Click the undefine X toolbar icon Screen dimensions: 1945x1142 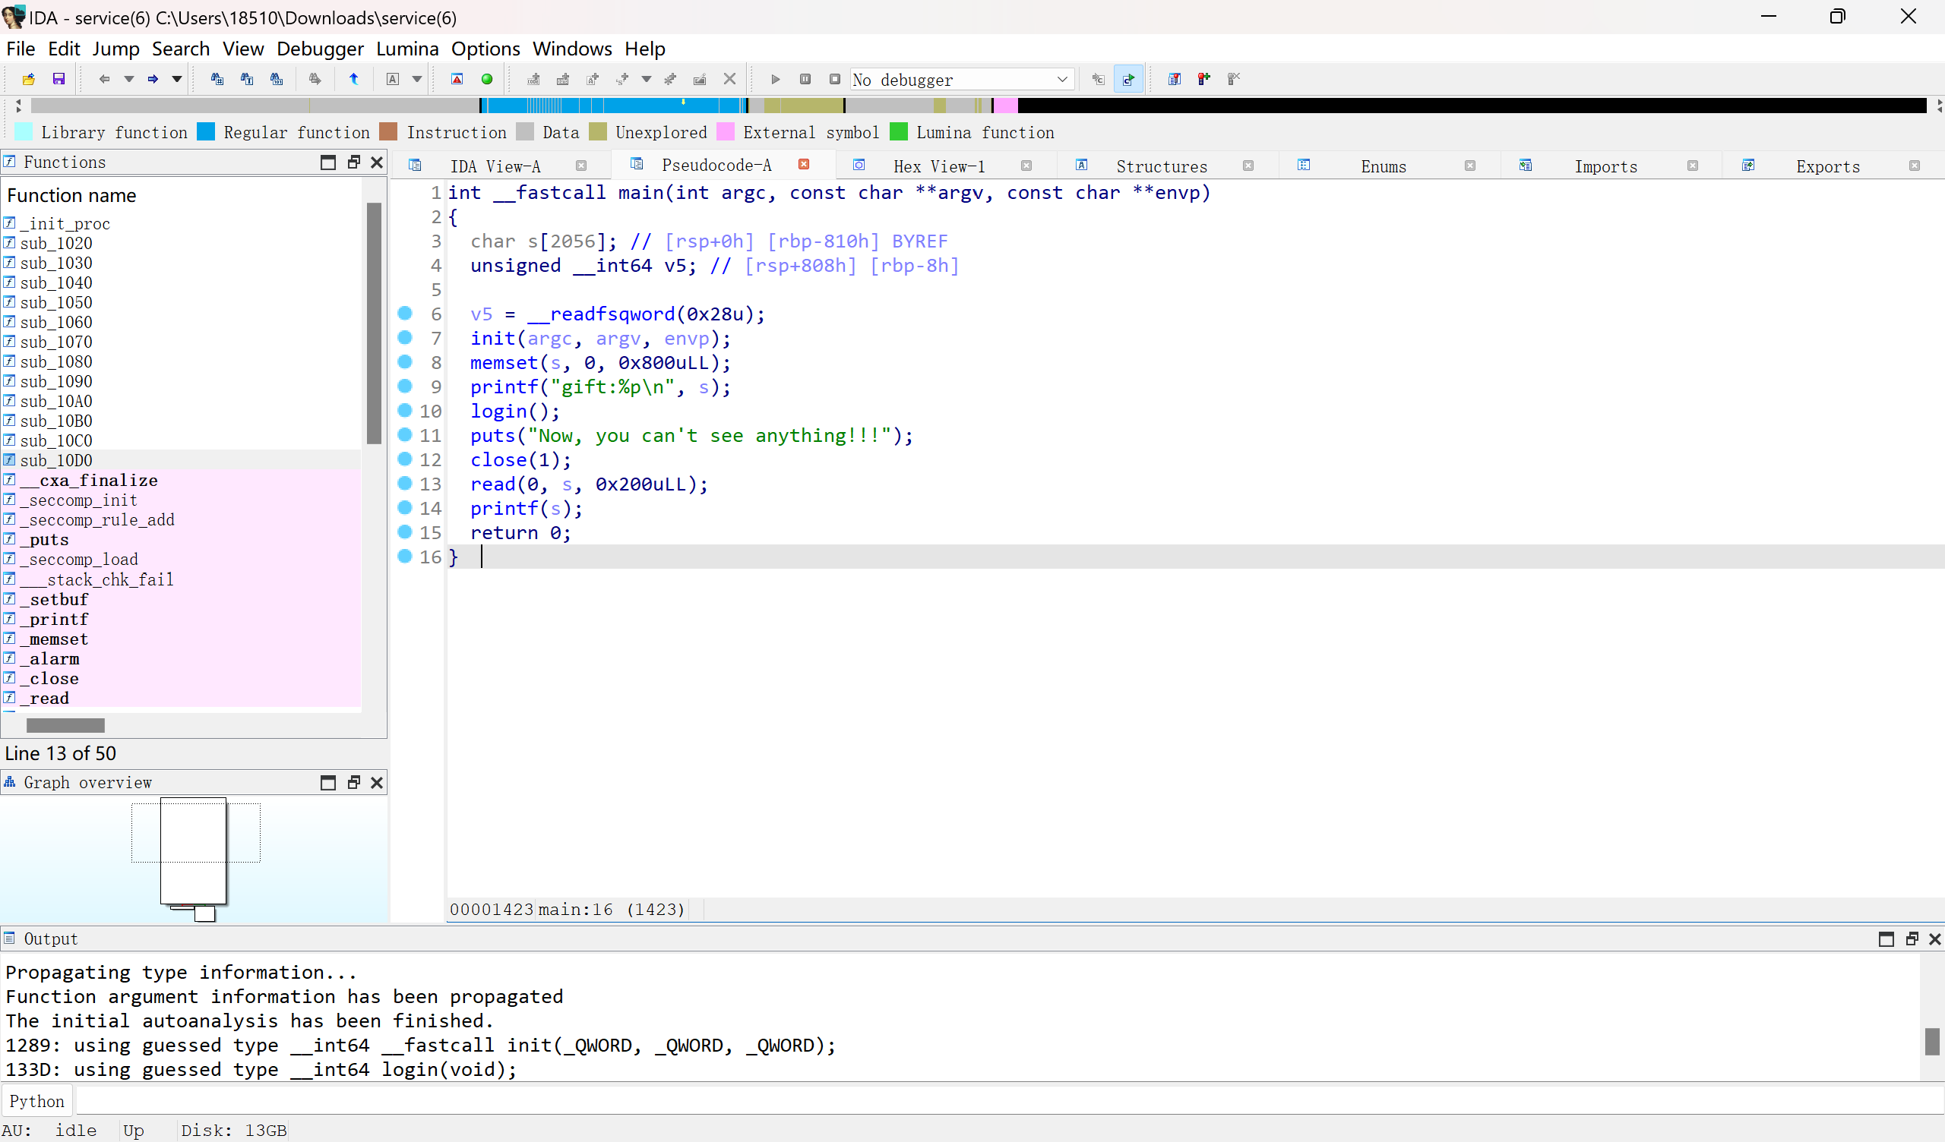tap(729, 79)
